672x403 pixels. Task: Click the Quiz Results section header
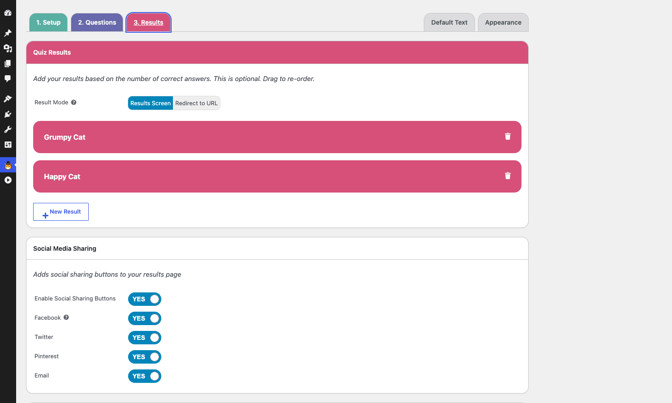[277, 52]
